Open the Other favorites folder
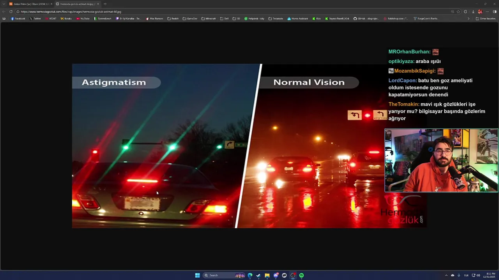Viewport: 499px width, 280px height. (486, 19)
